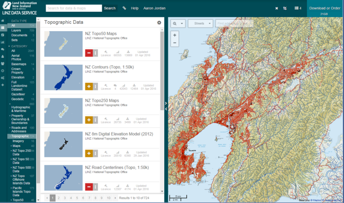
Task: Go to results page 2
Action: [59, 198]
